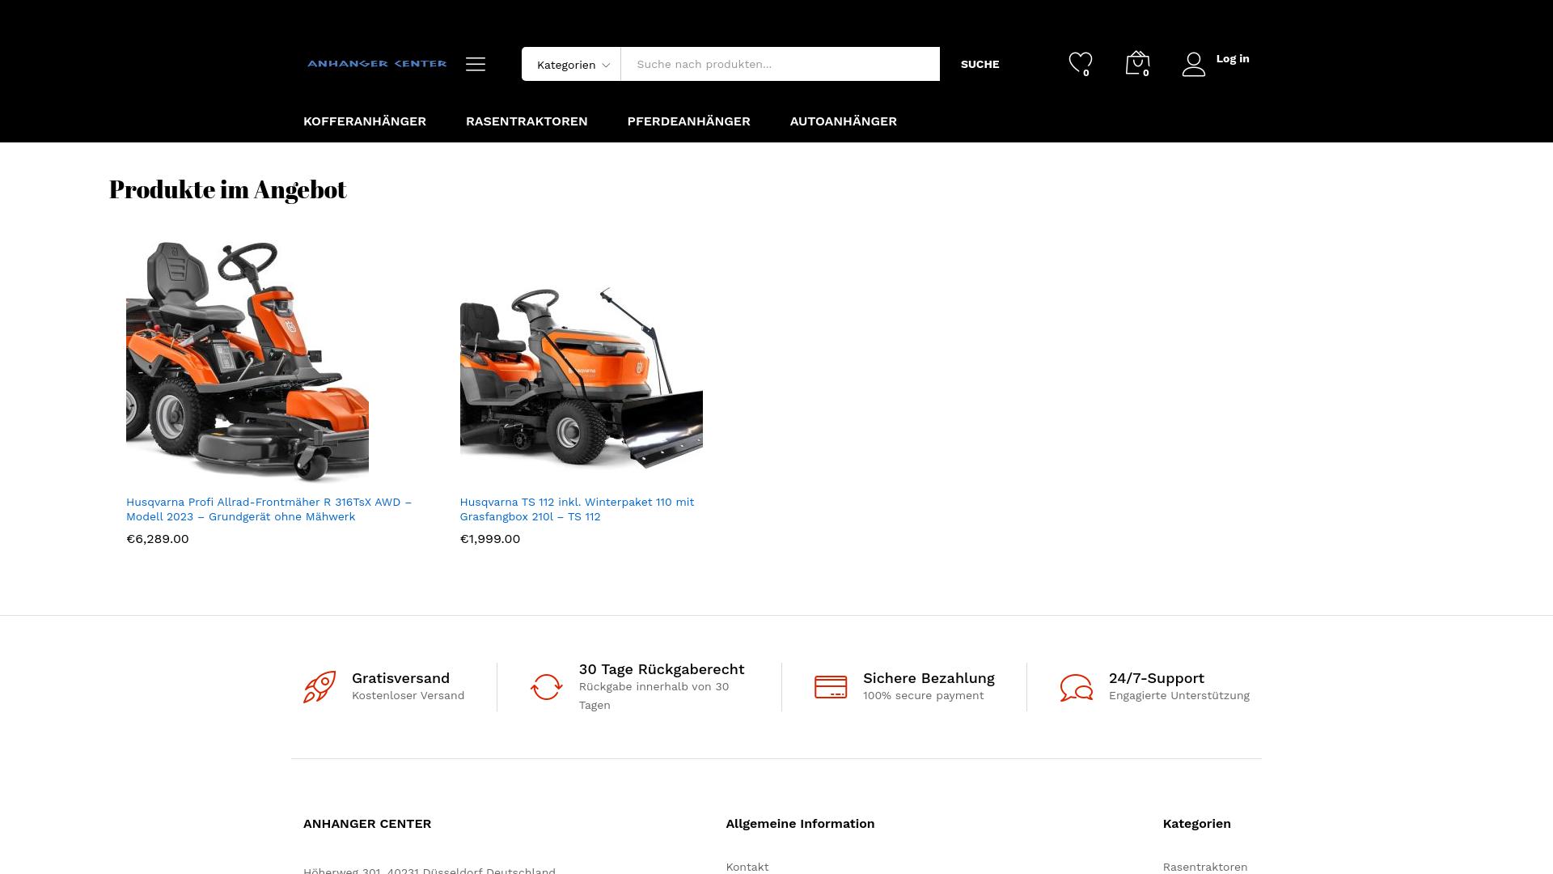Image resolution: width=1553 pixels, height=874 pixels.
Task: Go to the Autoanhänger navigation item
Action: (x=843, y=121)
